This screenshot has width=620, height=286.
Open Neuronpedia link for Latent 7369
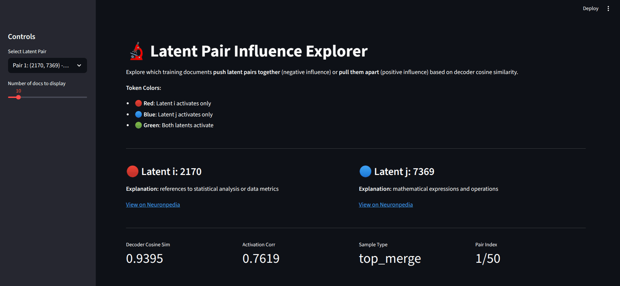tap(386, 205)
